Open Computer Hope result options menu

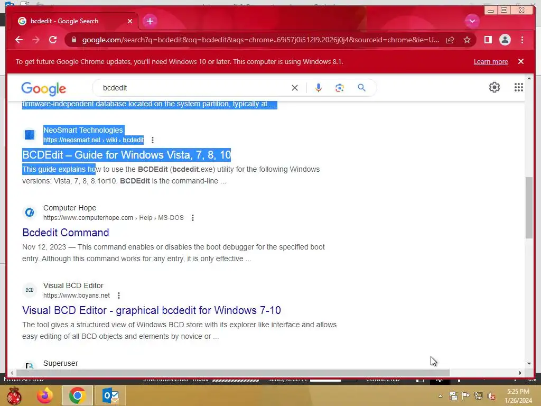(x=193, y=218)
